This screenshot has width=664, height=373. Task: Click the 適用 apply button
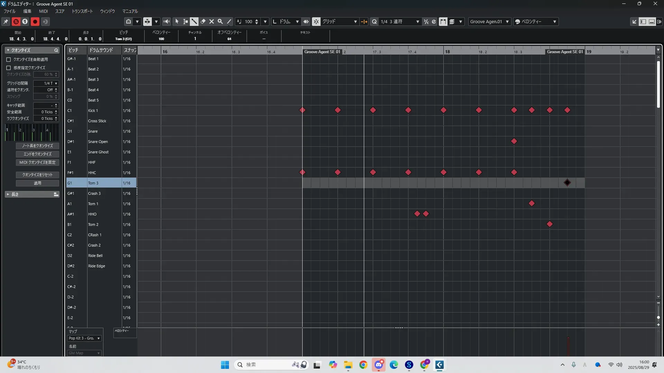[x=37, y=183]
